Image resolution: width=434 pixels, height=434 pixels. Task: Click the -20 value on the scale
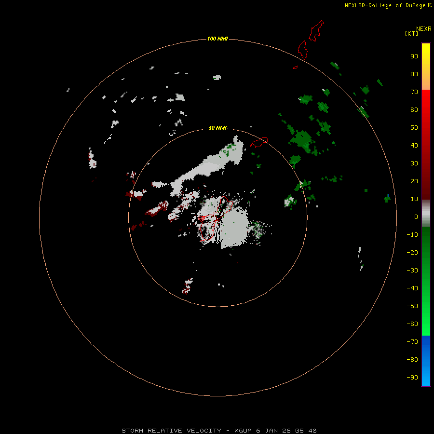click(412, 252)
